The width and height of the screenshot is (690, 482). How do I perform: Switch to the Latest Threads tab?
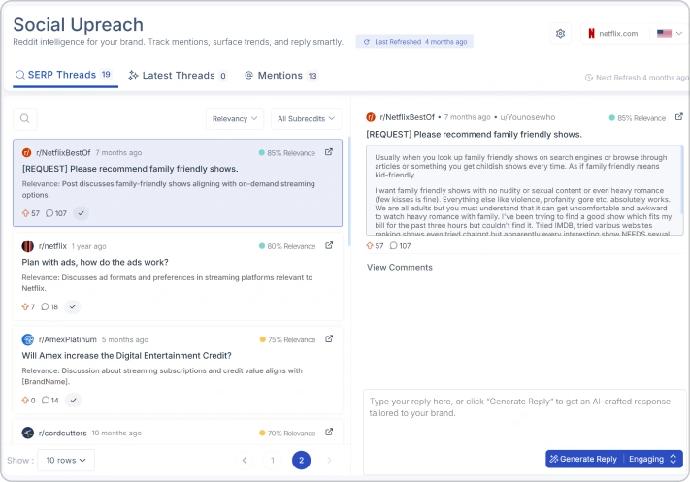pos(178,76)
